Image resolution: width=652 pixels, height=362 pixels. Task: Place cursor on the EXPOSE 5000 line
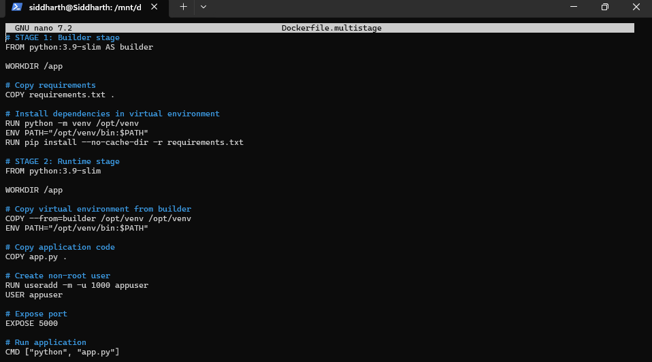click(31, 323)
